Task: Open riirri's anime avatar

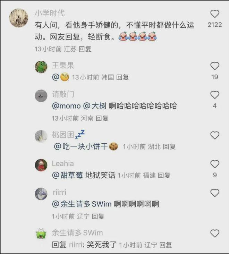Action: point(41,194)
